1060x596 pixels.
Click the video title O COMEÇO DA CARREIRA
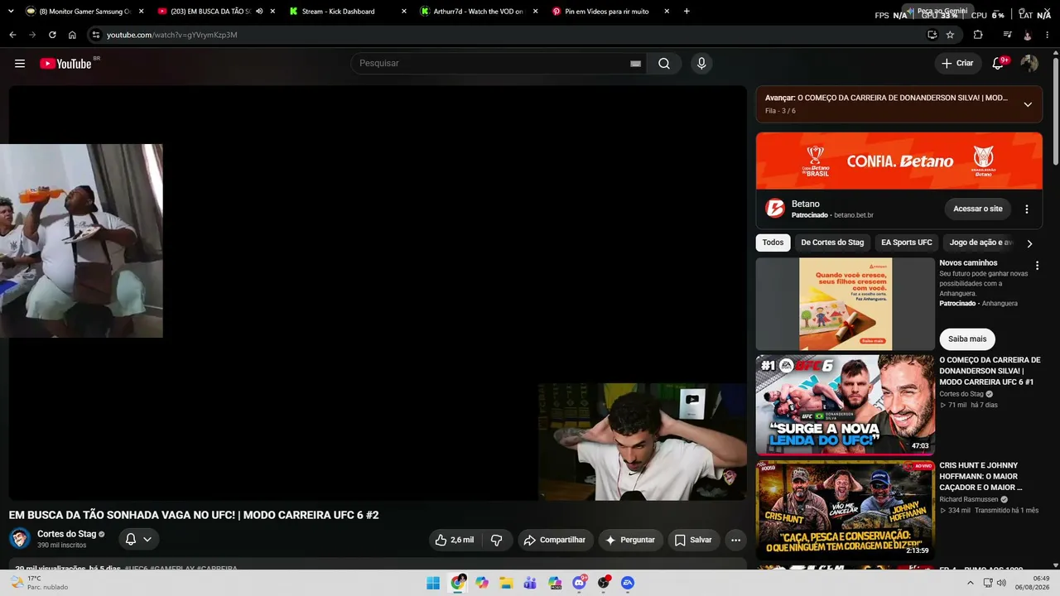pyautogui.click(x=990, y=371)
